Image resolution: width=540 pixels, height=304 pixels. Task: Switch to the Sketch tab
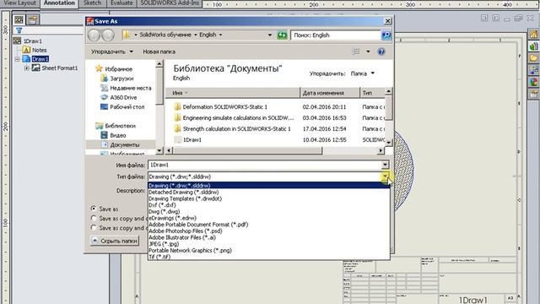pos(92,3)
